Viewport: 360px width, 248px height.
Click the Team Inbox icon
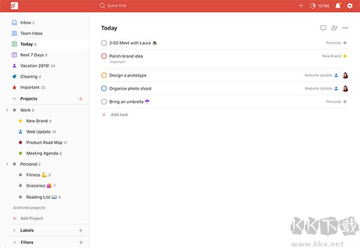coord(14,33)
